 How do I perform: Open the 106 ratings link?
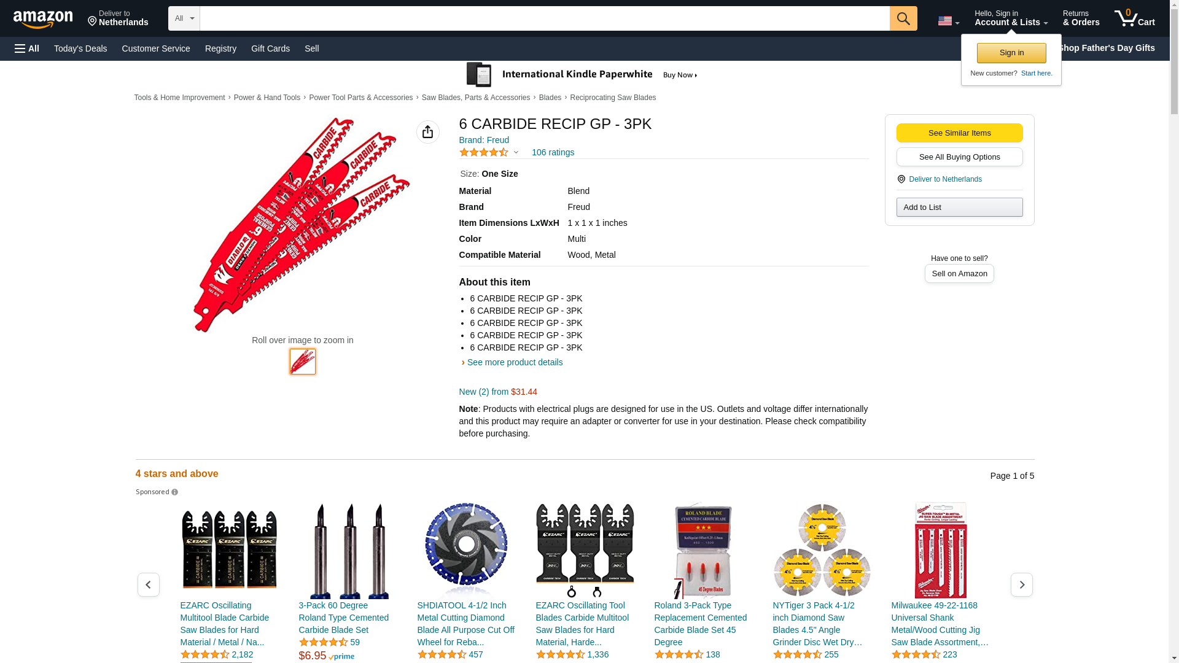pos(553,152)
